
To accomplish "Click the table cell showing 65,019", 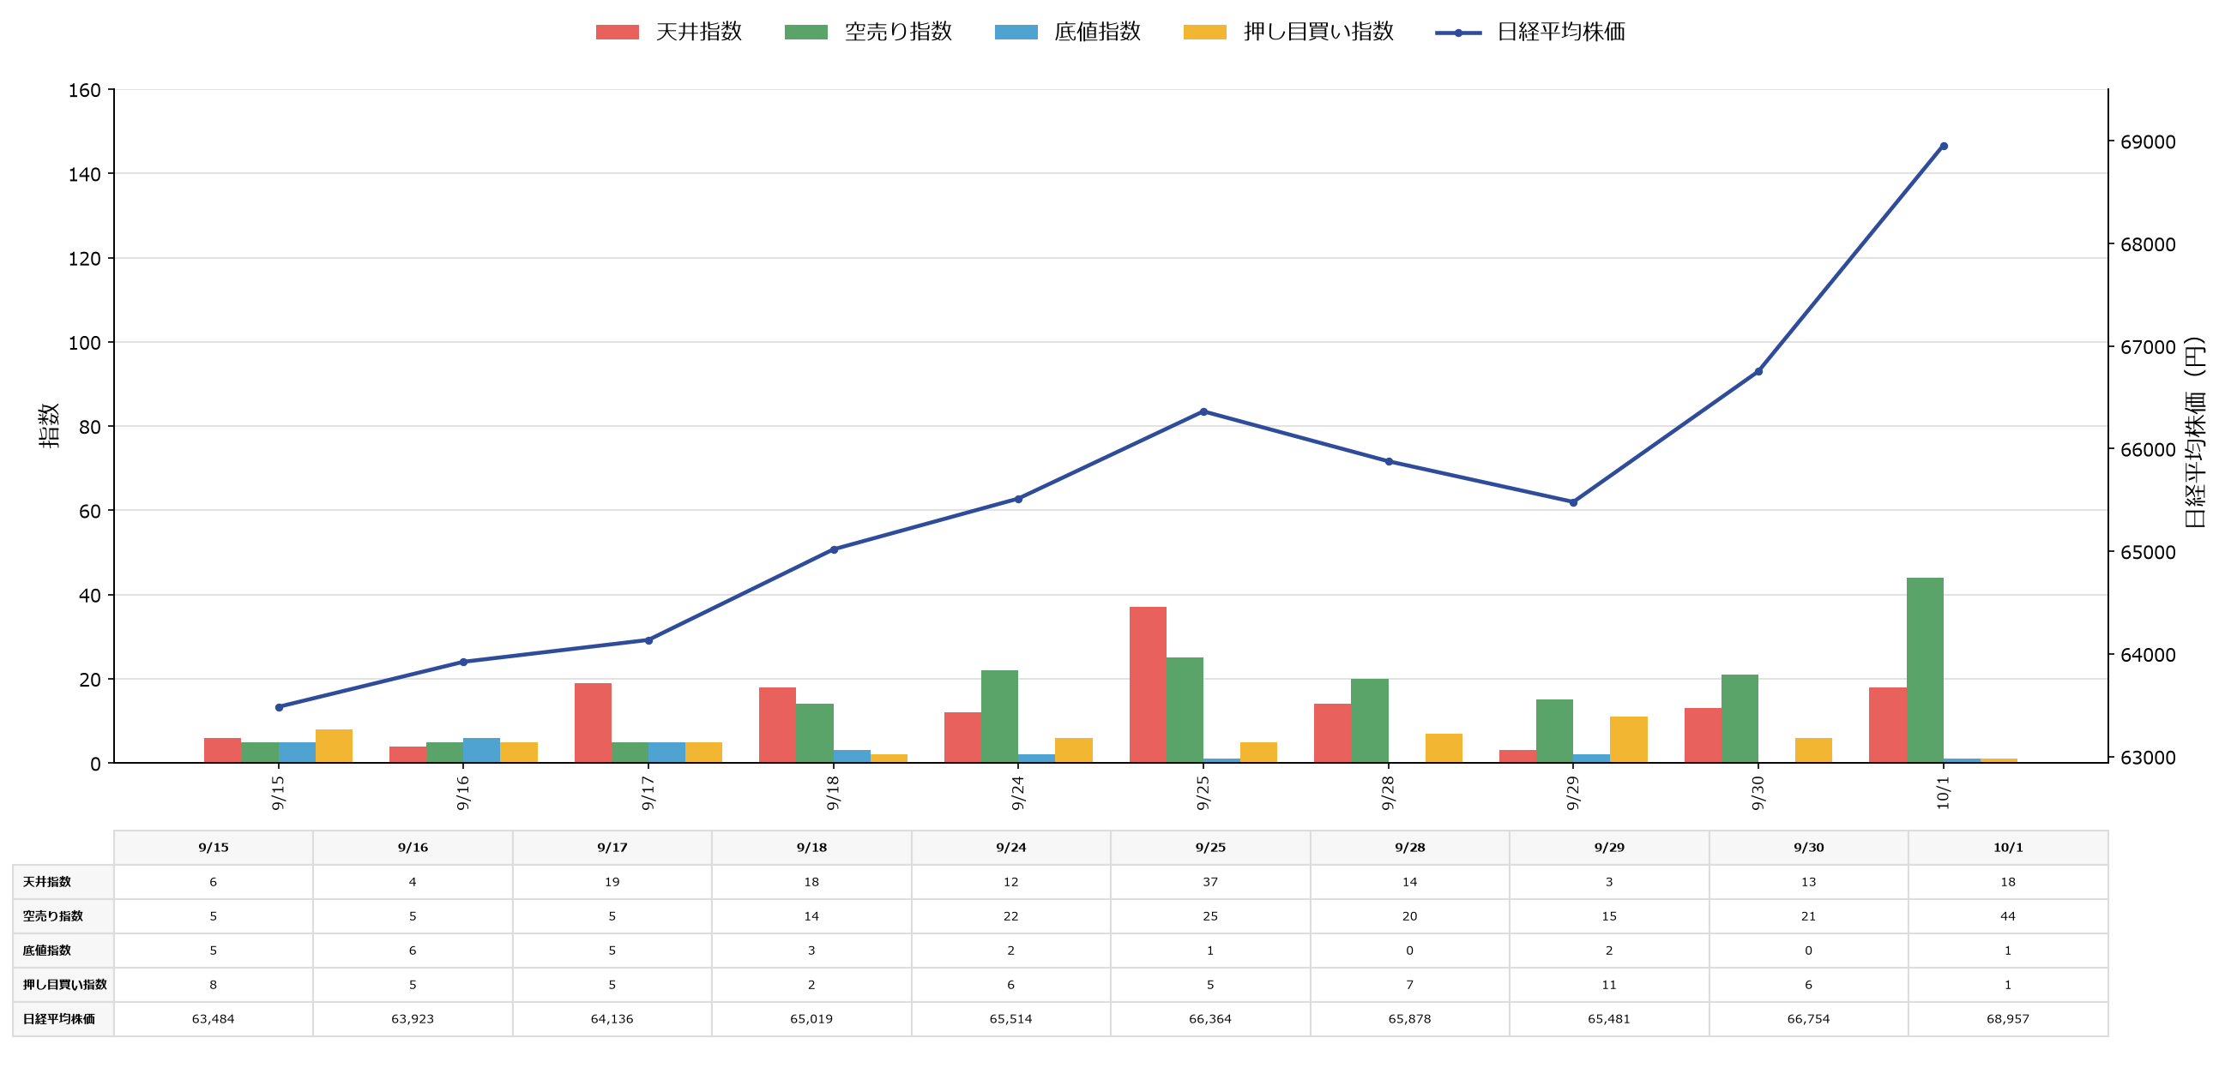I will (x=811, y=1019).
